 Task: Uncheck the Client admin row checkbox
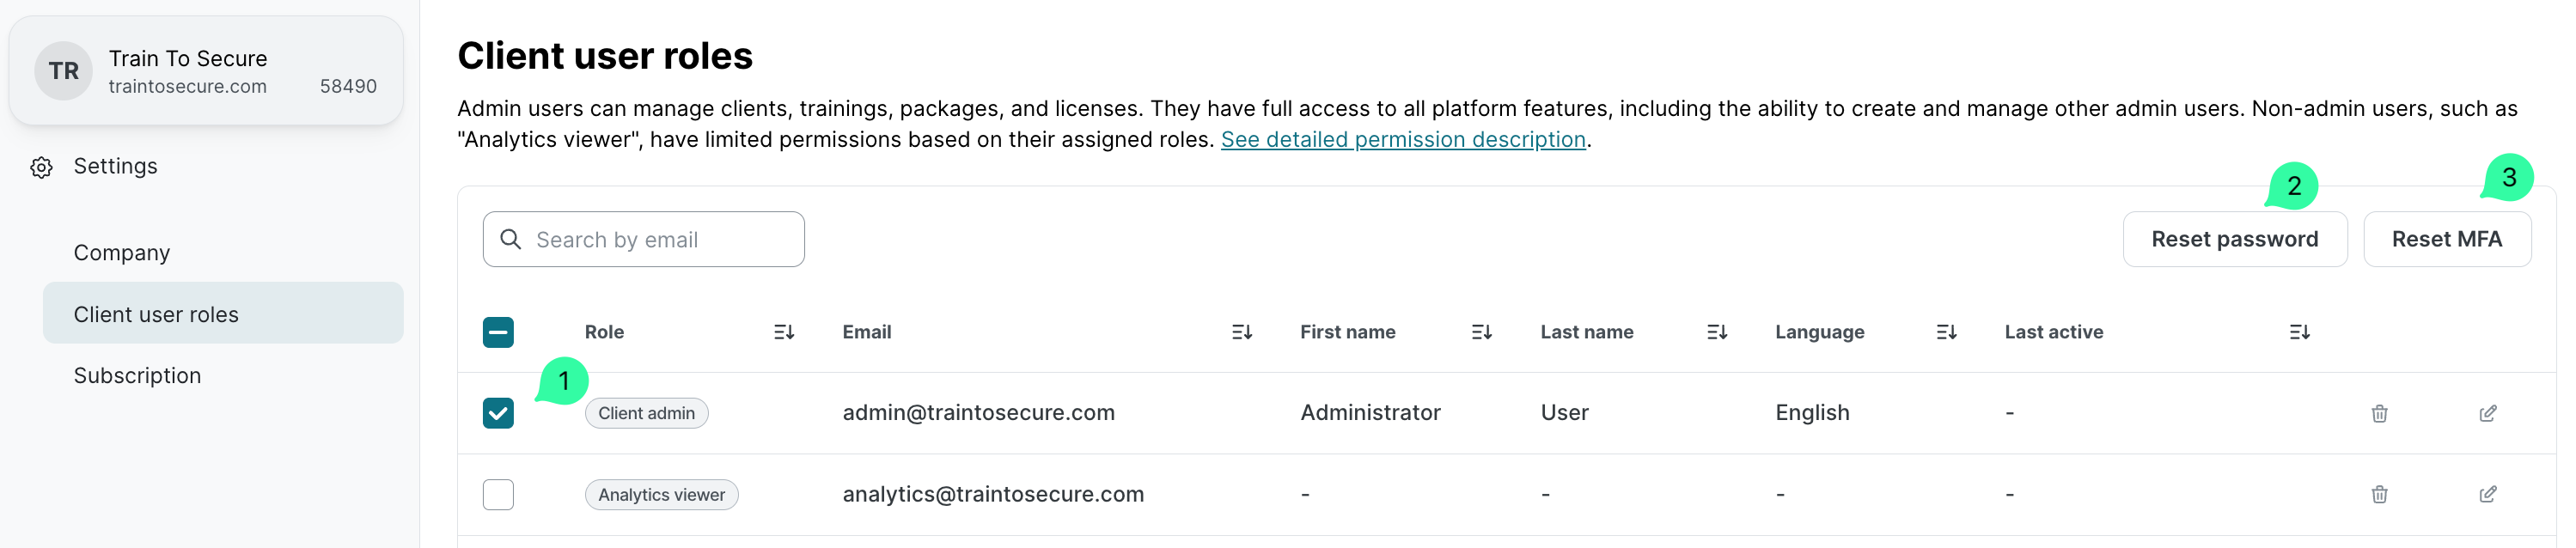coord(498,413)
